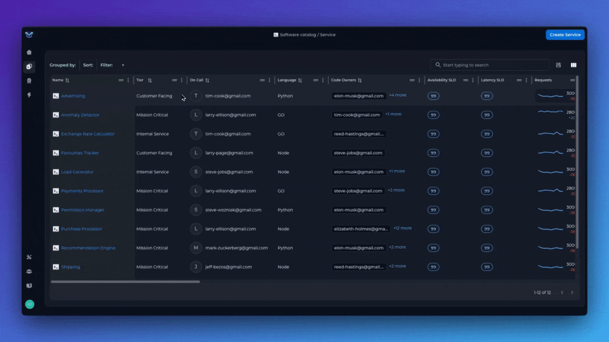Screen dimensions: 609x342
Task: Open the Home page from the sidebar
Action: [x=29, y=52]
